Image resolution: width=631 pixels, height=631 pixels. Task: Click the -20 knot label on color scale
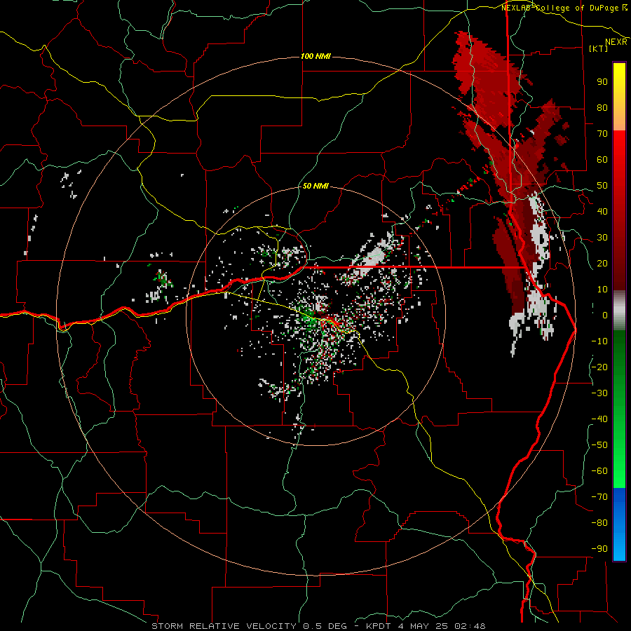pos(599,367)
